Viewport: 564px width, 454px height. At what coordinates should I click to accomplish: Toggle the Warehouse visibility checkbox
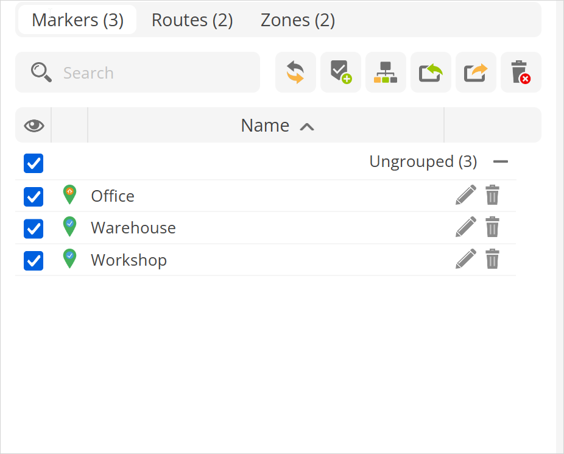pos(33,229)
